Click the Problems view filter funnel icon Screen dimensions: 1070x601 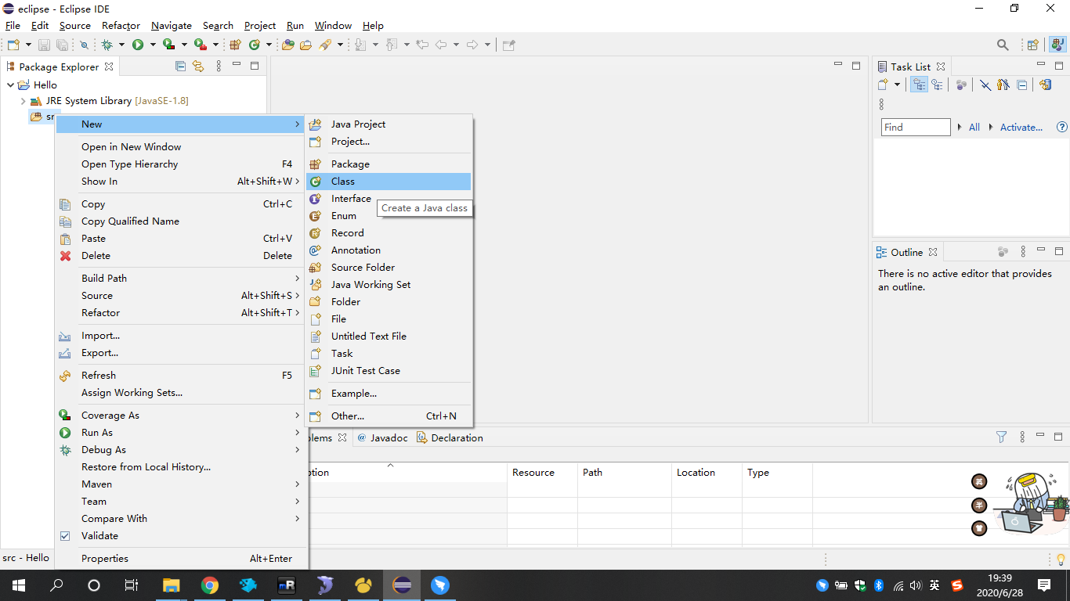pos(1001,437)
